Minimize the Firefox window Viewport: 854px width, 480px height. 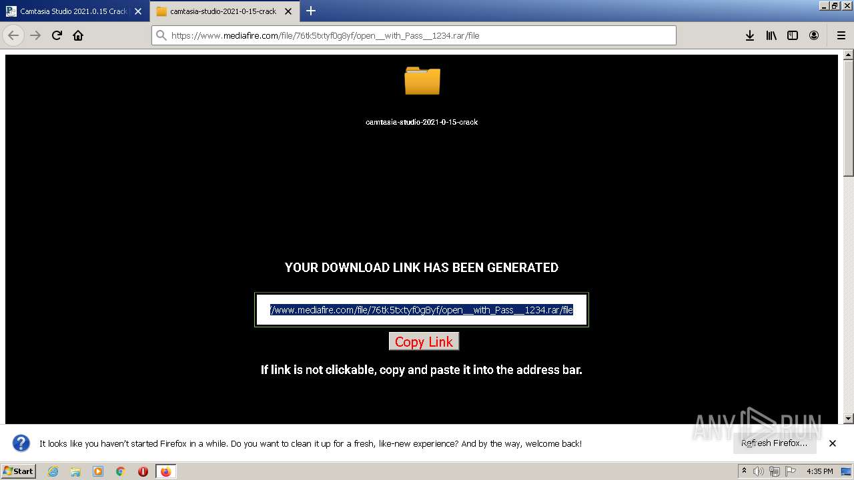823,5
